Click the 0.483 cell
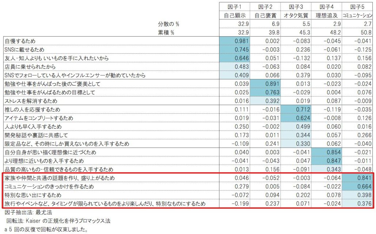Screen dimensions: 376x234 pos(235,67)
